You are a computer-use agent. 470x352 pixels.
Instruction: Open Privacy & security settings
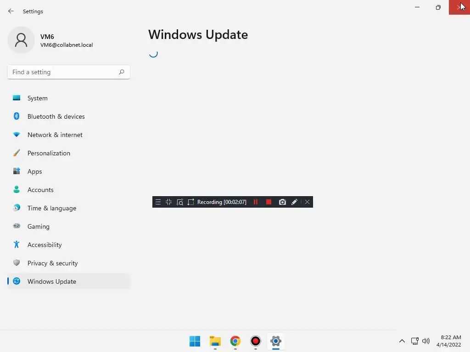[69, 263]
